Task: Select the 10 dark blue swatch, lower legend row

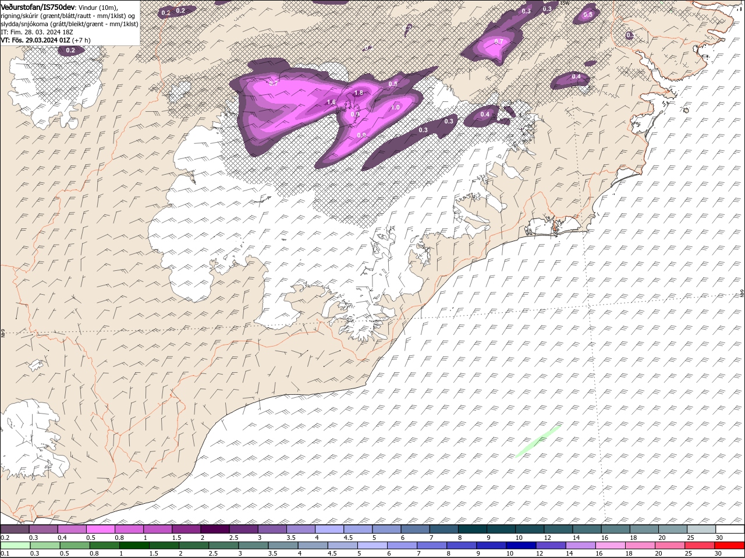Action: point(521,546)
